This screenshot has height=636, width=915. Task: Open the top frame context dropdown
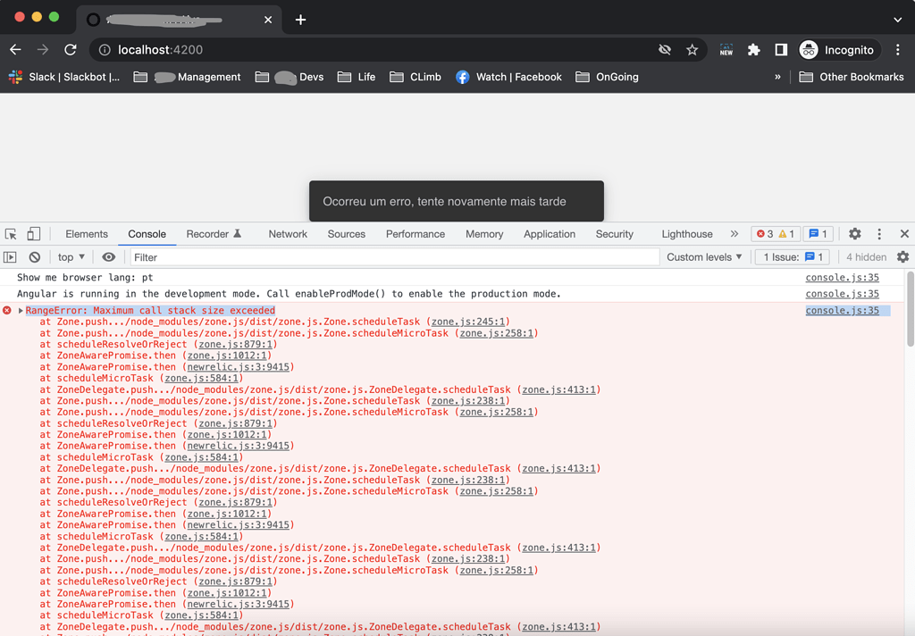(x=70, y=256)
